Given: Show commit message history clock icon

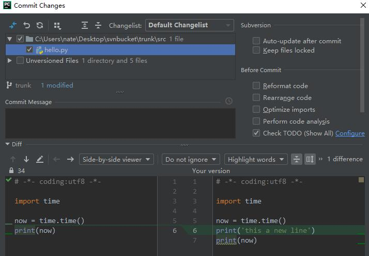Looking at the screenshot, I should (x=229, y=101).
